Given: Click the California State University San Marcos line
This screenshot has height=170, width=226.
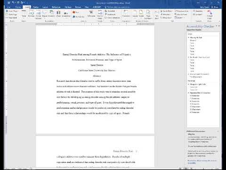Looking at the screenshot, I should [97, 70].
